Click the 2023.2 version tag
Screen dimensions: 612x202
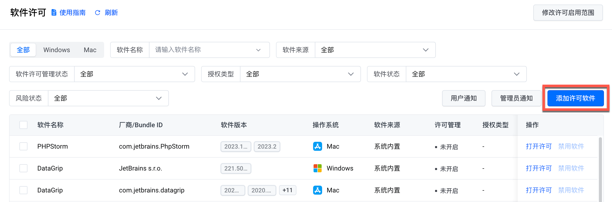(267, 147)
